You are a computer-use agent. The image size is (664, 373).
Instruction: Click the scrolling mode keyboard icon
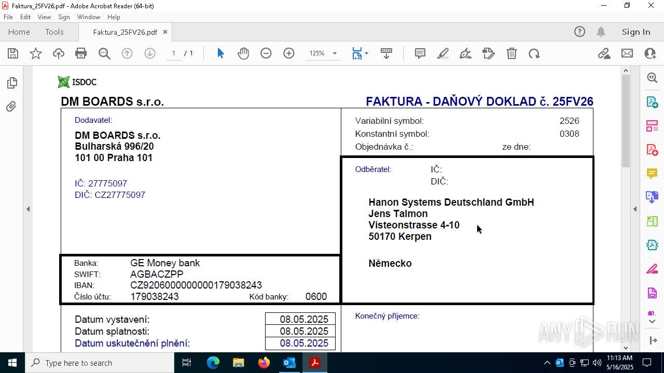pyautogui.click(x=386, y=53)
